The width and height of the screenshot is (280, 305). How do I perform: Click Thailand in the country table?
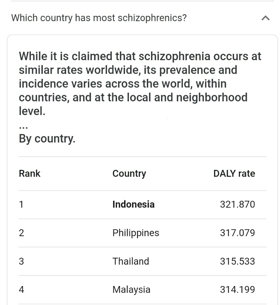click(x=131, y=261)
